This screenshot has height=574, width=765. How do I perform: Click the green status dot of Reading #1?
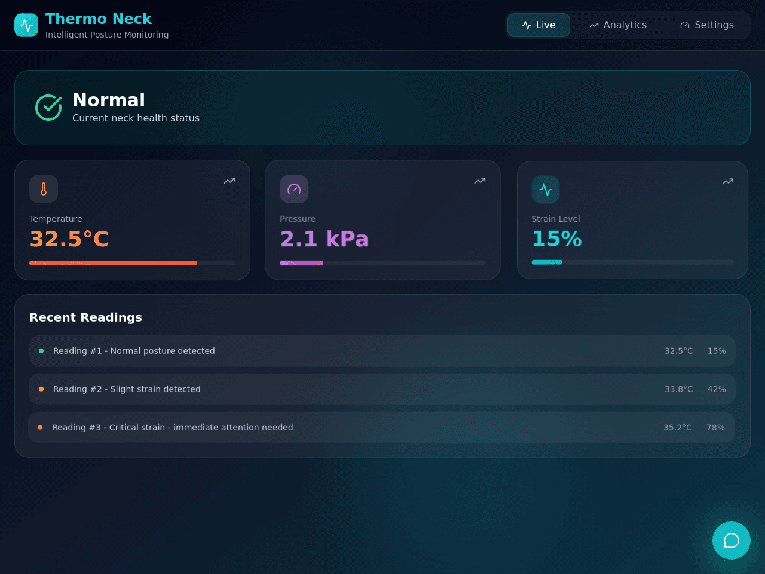(41, 351)
